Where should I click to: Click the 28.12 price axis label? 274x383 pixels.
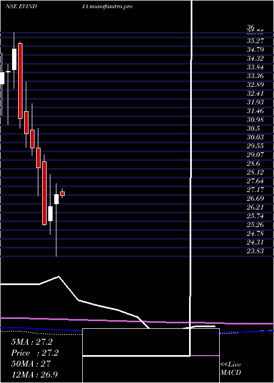tap(255, 173)
